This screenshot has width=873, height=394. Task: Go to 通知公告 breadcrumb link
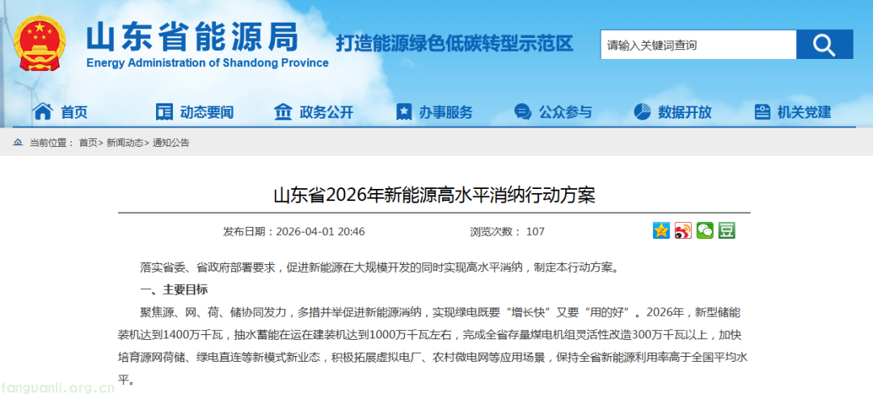tap(171, 143)
